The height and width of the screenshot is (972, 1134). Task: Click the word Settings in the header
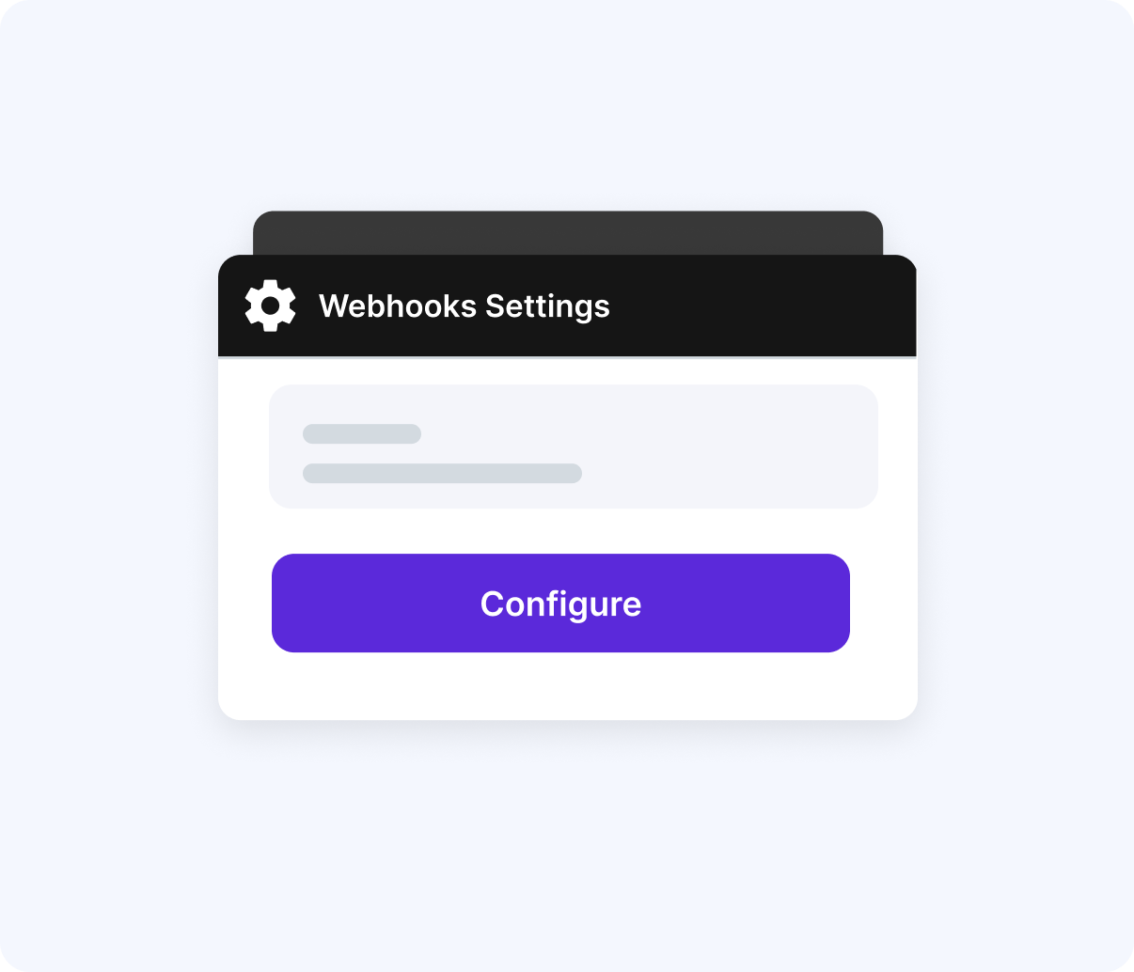pyautogui.click(x=548, y=306)
